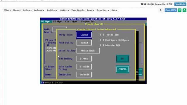Viewport: 187px width, 105px height.
Task: Click the 'Read Policy:' label
Action: 66,43
